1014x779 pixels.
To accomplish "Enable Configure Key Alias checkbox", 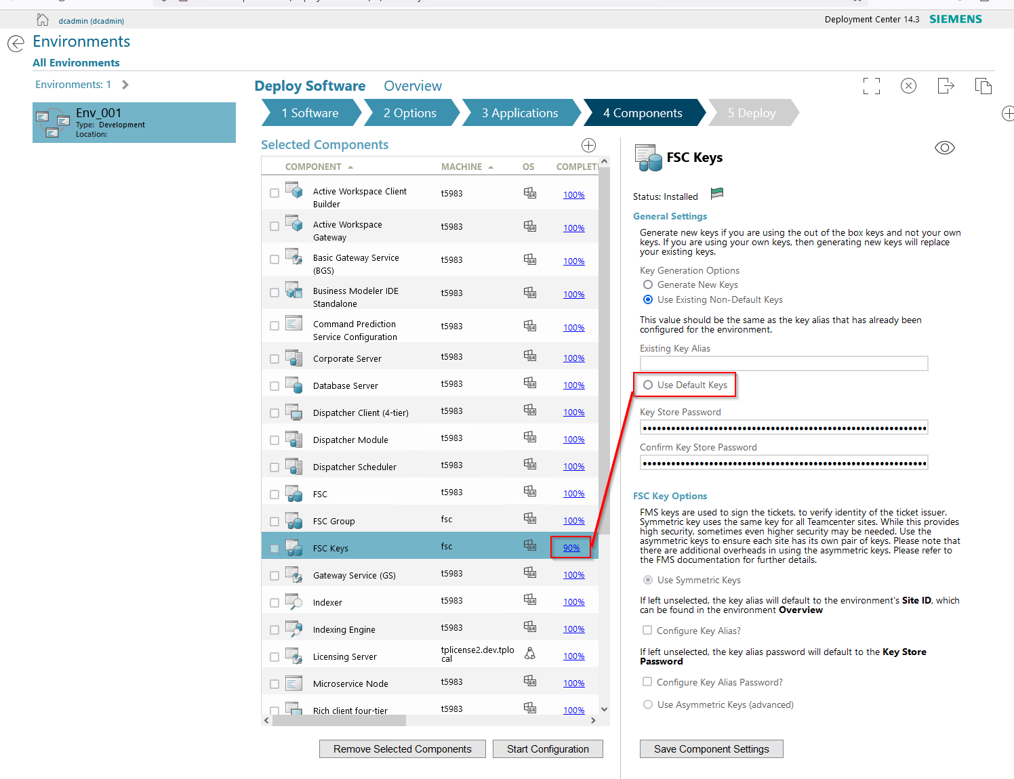I will (x=647, y=631).
